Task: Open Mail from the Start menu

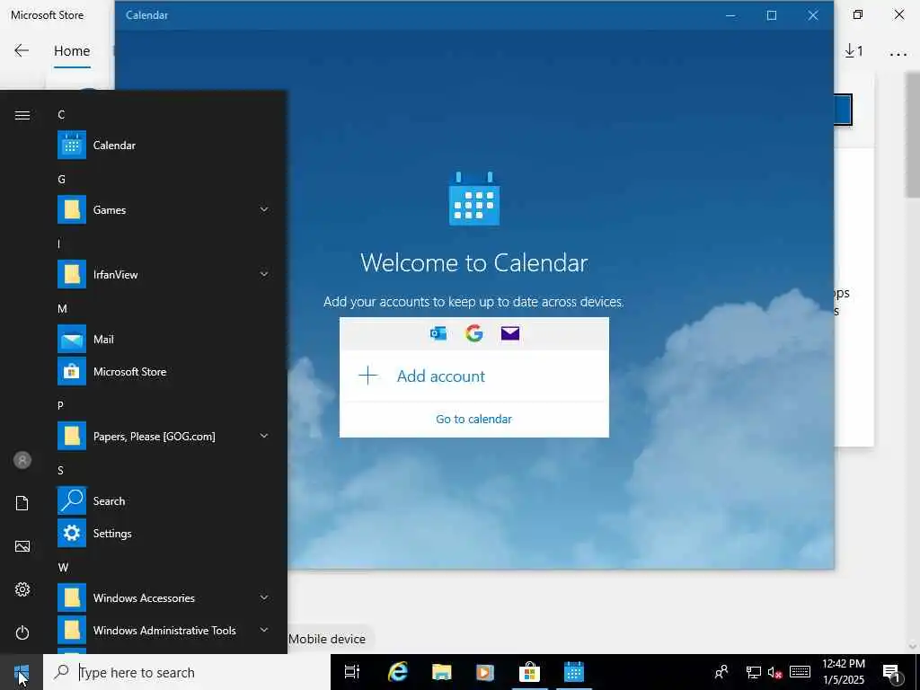Action: coord(164,339)
